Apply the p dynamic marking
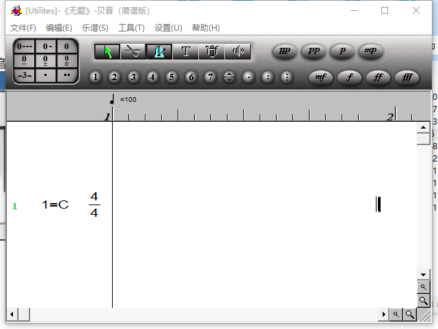The image size is (438, 329). [x=342, y=51]
